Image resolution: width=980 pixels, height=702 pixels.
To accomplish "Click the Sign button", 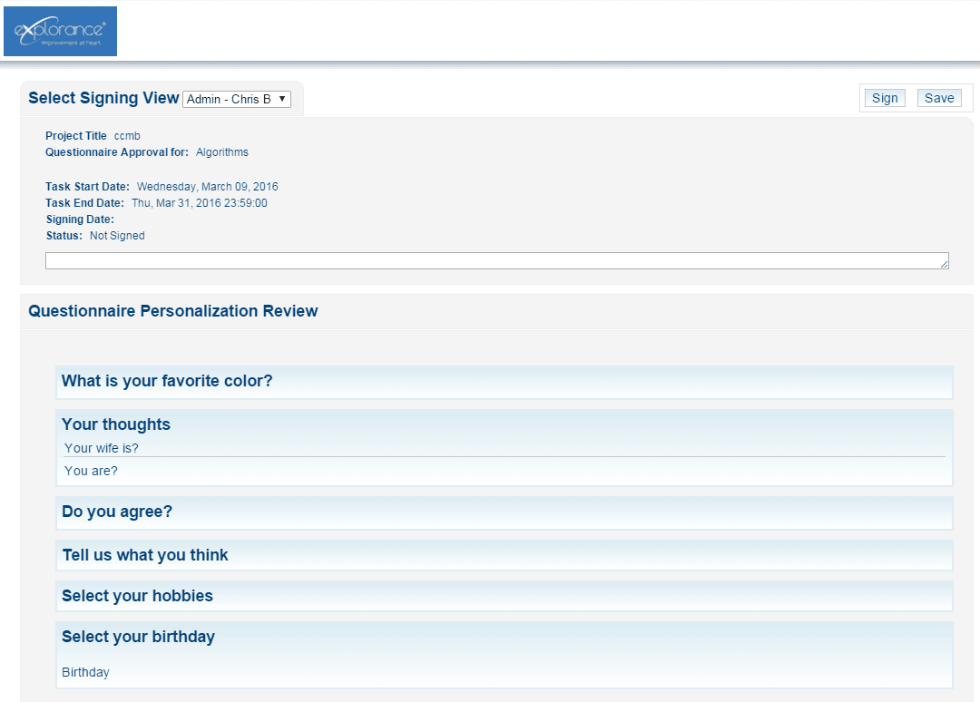I will (885, 97).
